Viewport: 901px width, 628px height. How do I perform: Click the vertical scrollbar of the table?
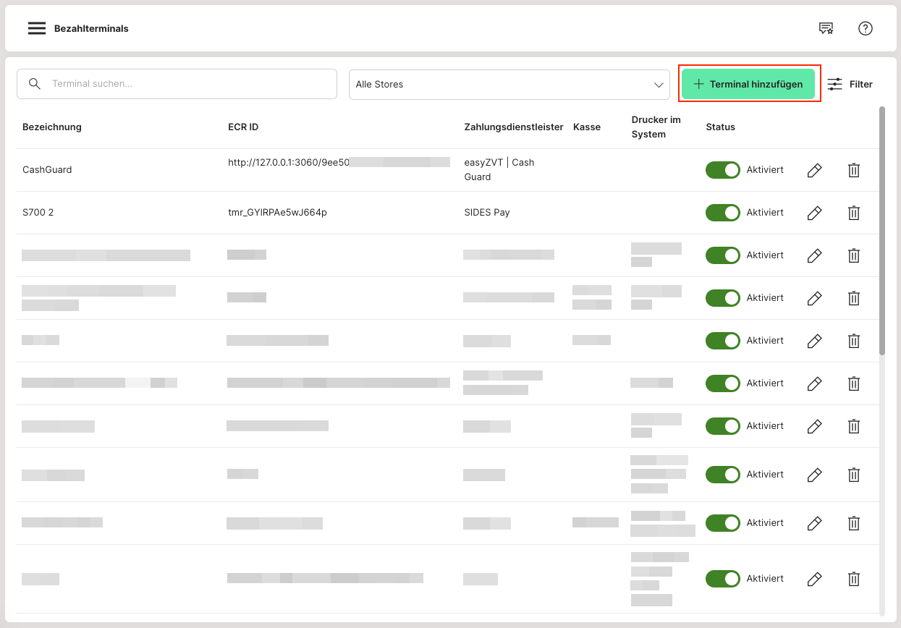(881, 232)
